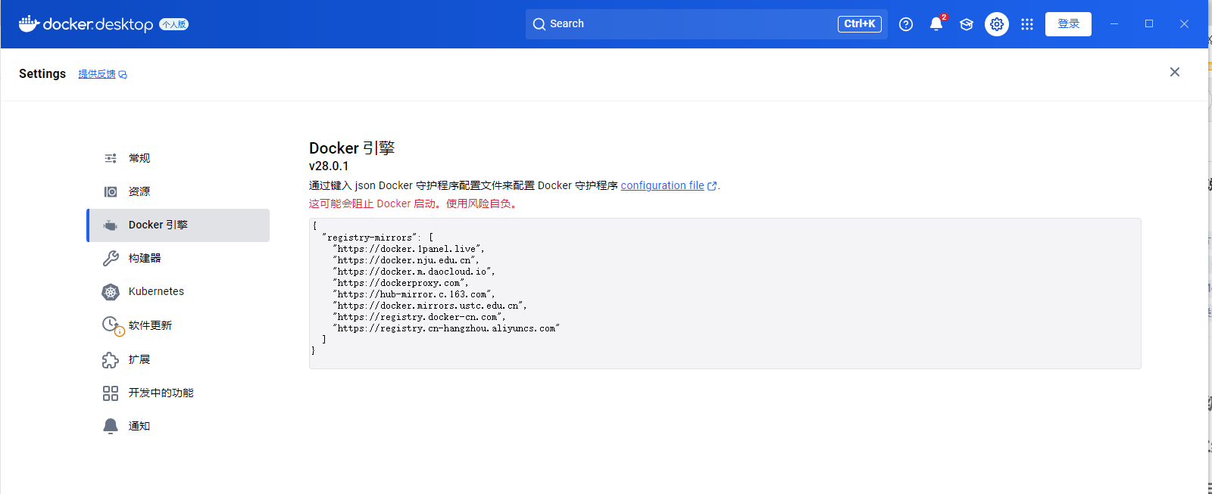Image resolution: width=1212 pixels, height=494 pixels.
Task: Click the 登录 sign in button
Action: pyautogui.click(x=1068, y=24)
